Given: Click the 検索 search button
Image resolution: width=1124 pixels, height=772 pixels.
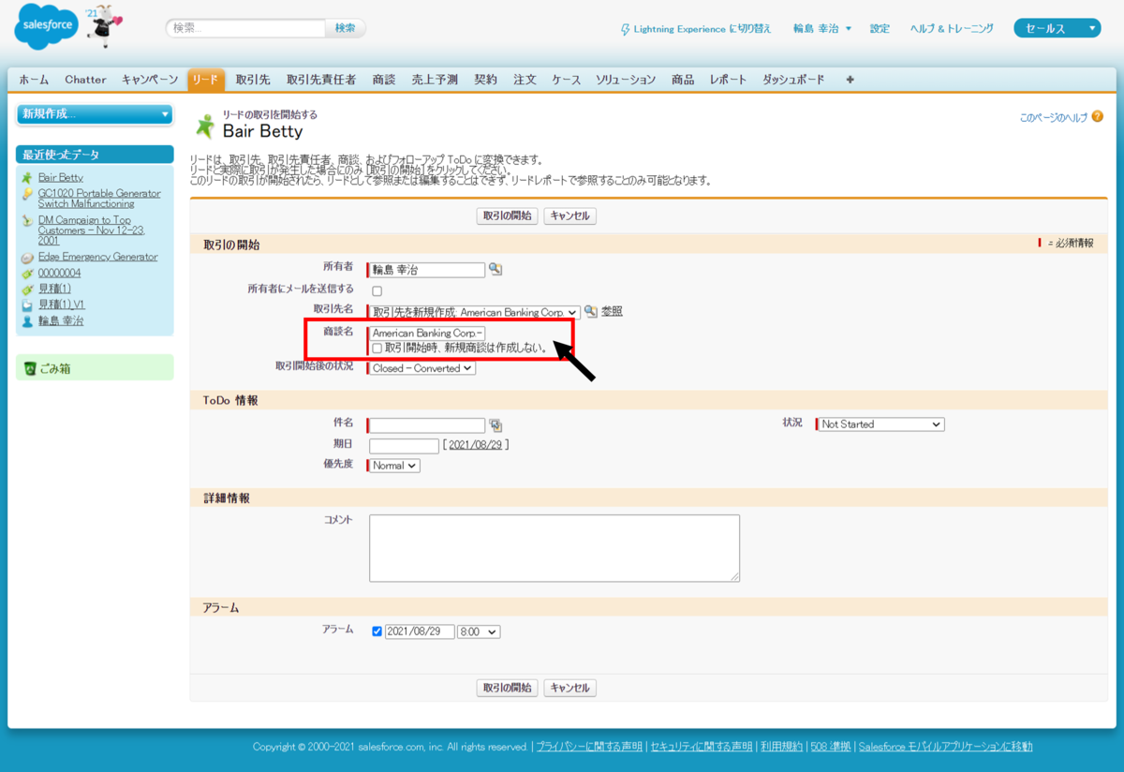Looking at the screenshot, I should point(346,28).
